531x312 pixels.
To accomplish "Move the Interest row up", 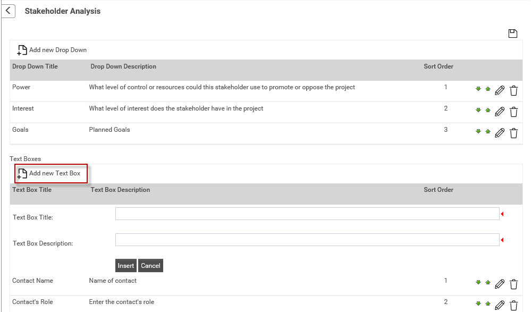I will (488, 110).
